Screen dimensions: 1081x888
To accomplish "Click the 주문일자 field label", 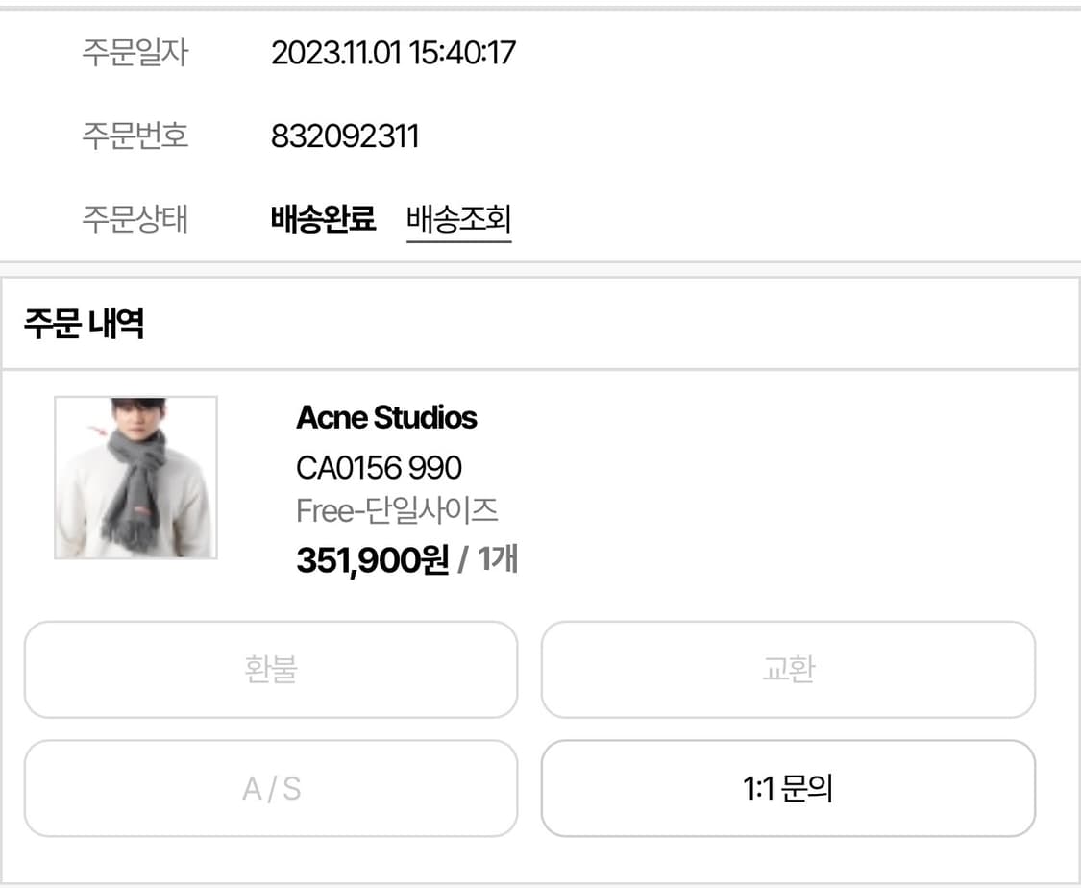I will (x=135, y=54).
